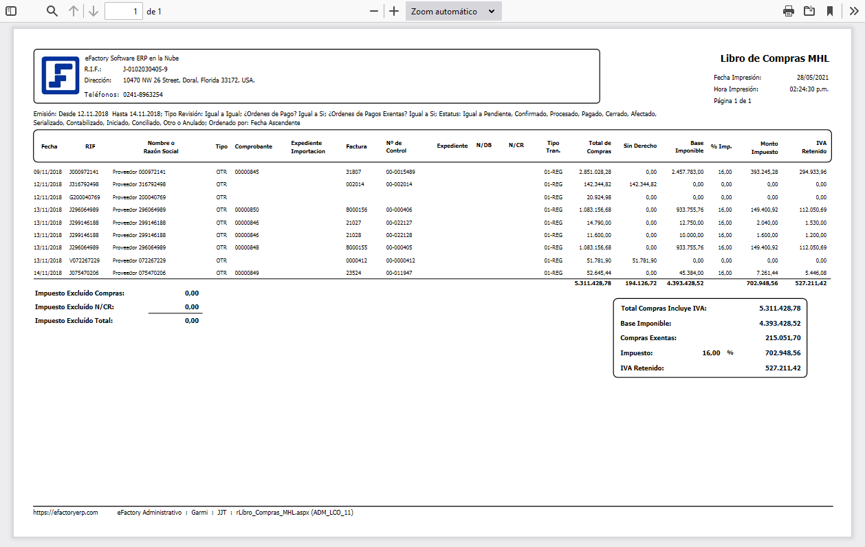Open the find in document search
The width and height of the screenshot is (865, 547).
click(x=52, y=11)
